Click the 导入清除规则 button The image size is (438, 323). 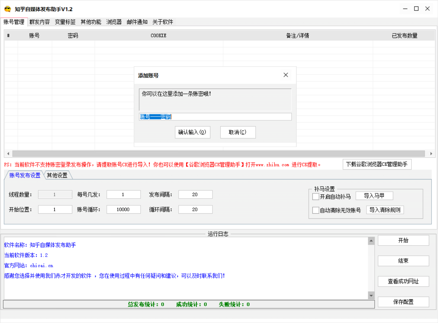point(385,210)
